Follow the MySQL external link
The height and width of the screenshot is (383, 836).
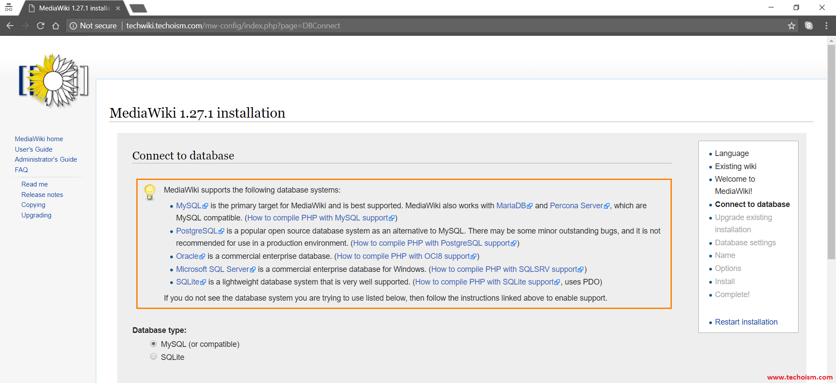click(192, 205)
